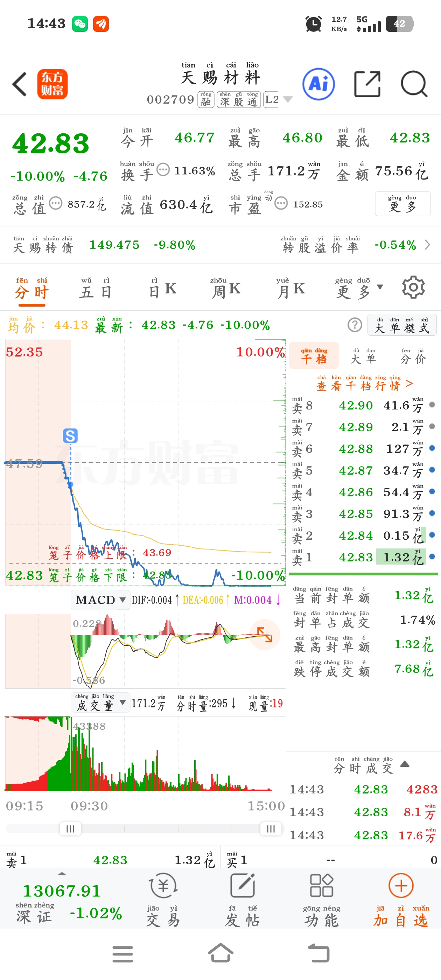Open the 交易 trade icon

click(x=163, y=899)
